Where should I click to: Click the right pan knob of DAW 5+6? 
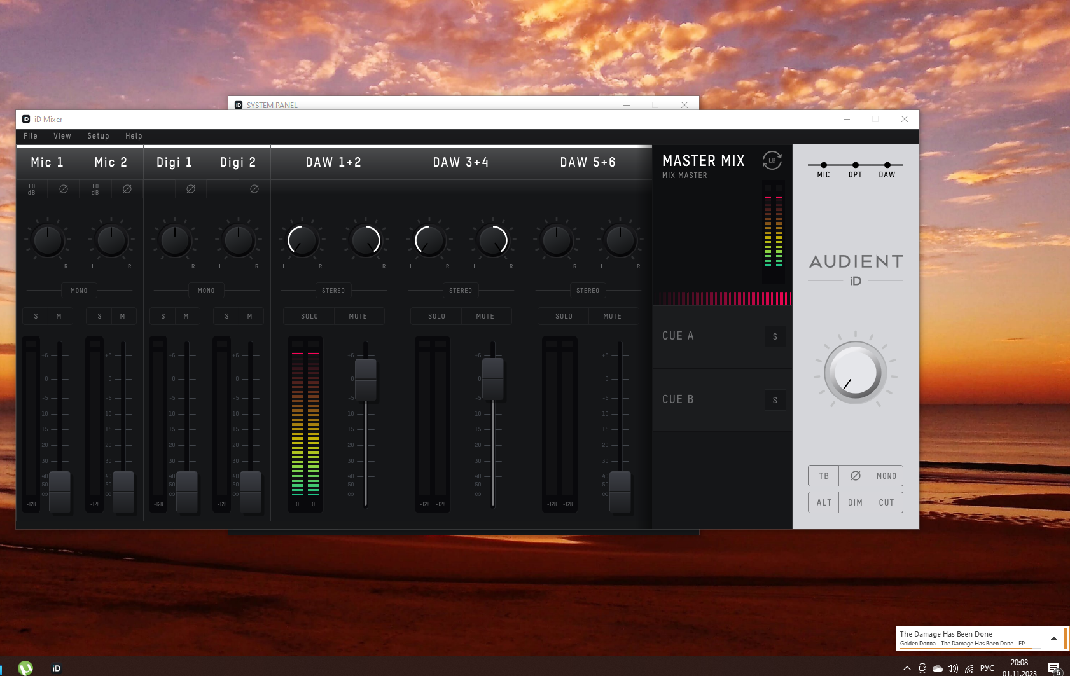pyautogui.click(x=620, y=240)
